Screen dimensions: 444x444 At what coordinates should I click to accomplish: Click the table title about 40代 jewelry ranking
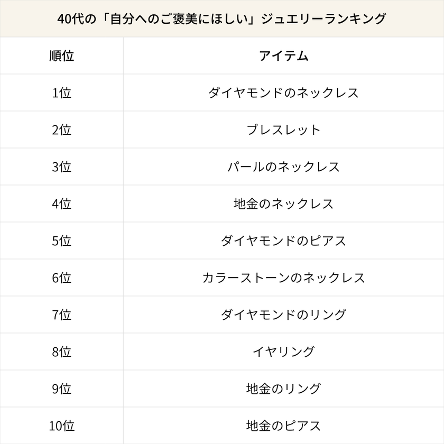pos(222,18)
